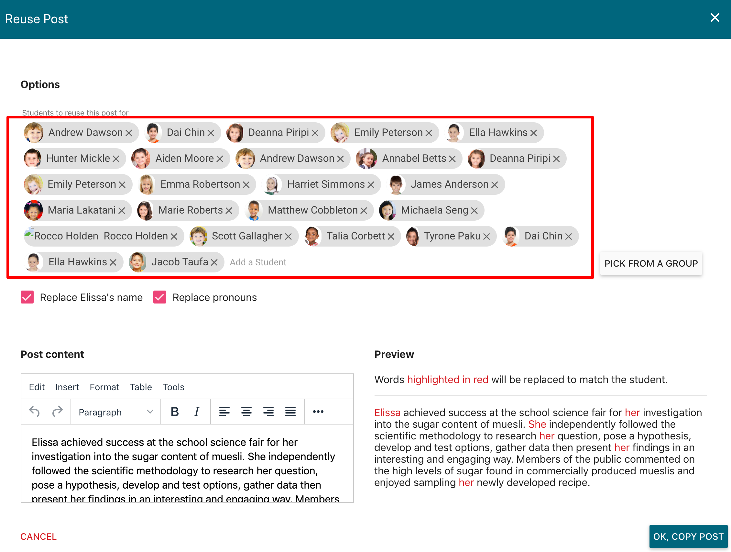
Task: Toggle the Replace pronouns checkbox
Action: tap(159, 297)
